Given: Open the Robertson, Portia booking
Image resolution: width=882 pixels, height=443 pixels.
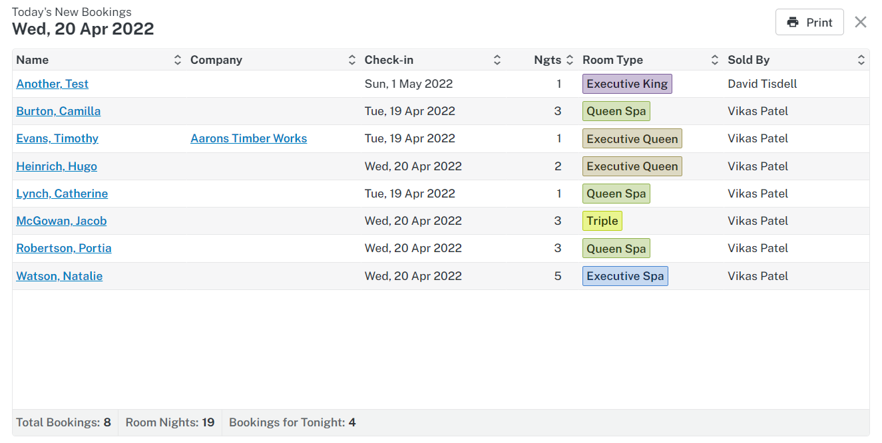Looking at the screenshot, I should point(64,248).
